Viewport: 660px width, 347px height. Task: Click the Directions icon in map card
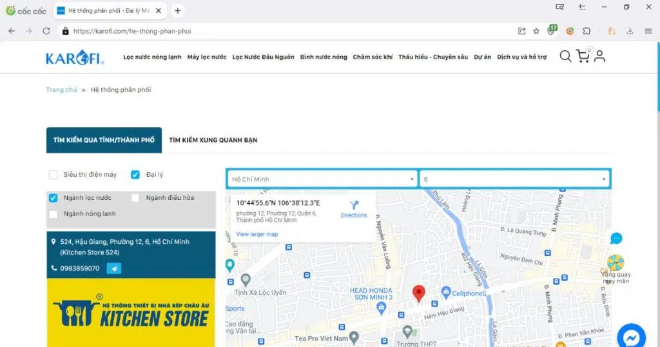pos(354,204)
